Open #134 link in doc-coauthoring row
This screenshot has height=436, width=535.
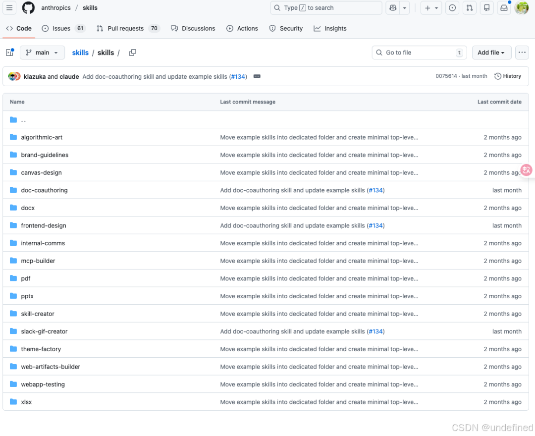click(x=375, y=190)
